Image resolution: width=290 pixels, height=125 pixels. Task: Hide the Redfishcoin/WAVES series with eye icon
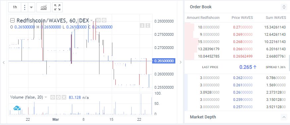(x=98, y=20)
